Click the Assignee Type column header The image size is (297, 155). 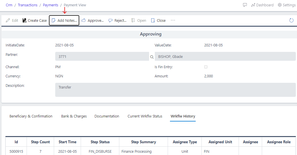click(185, 142)
